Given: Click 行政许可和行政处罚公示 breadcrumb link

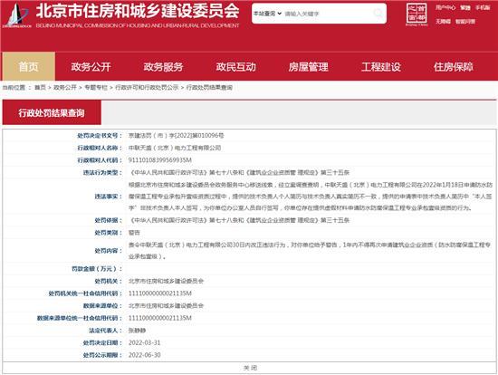Looking at the screenshot, I should pos(147,87).
